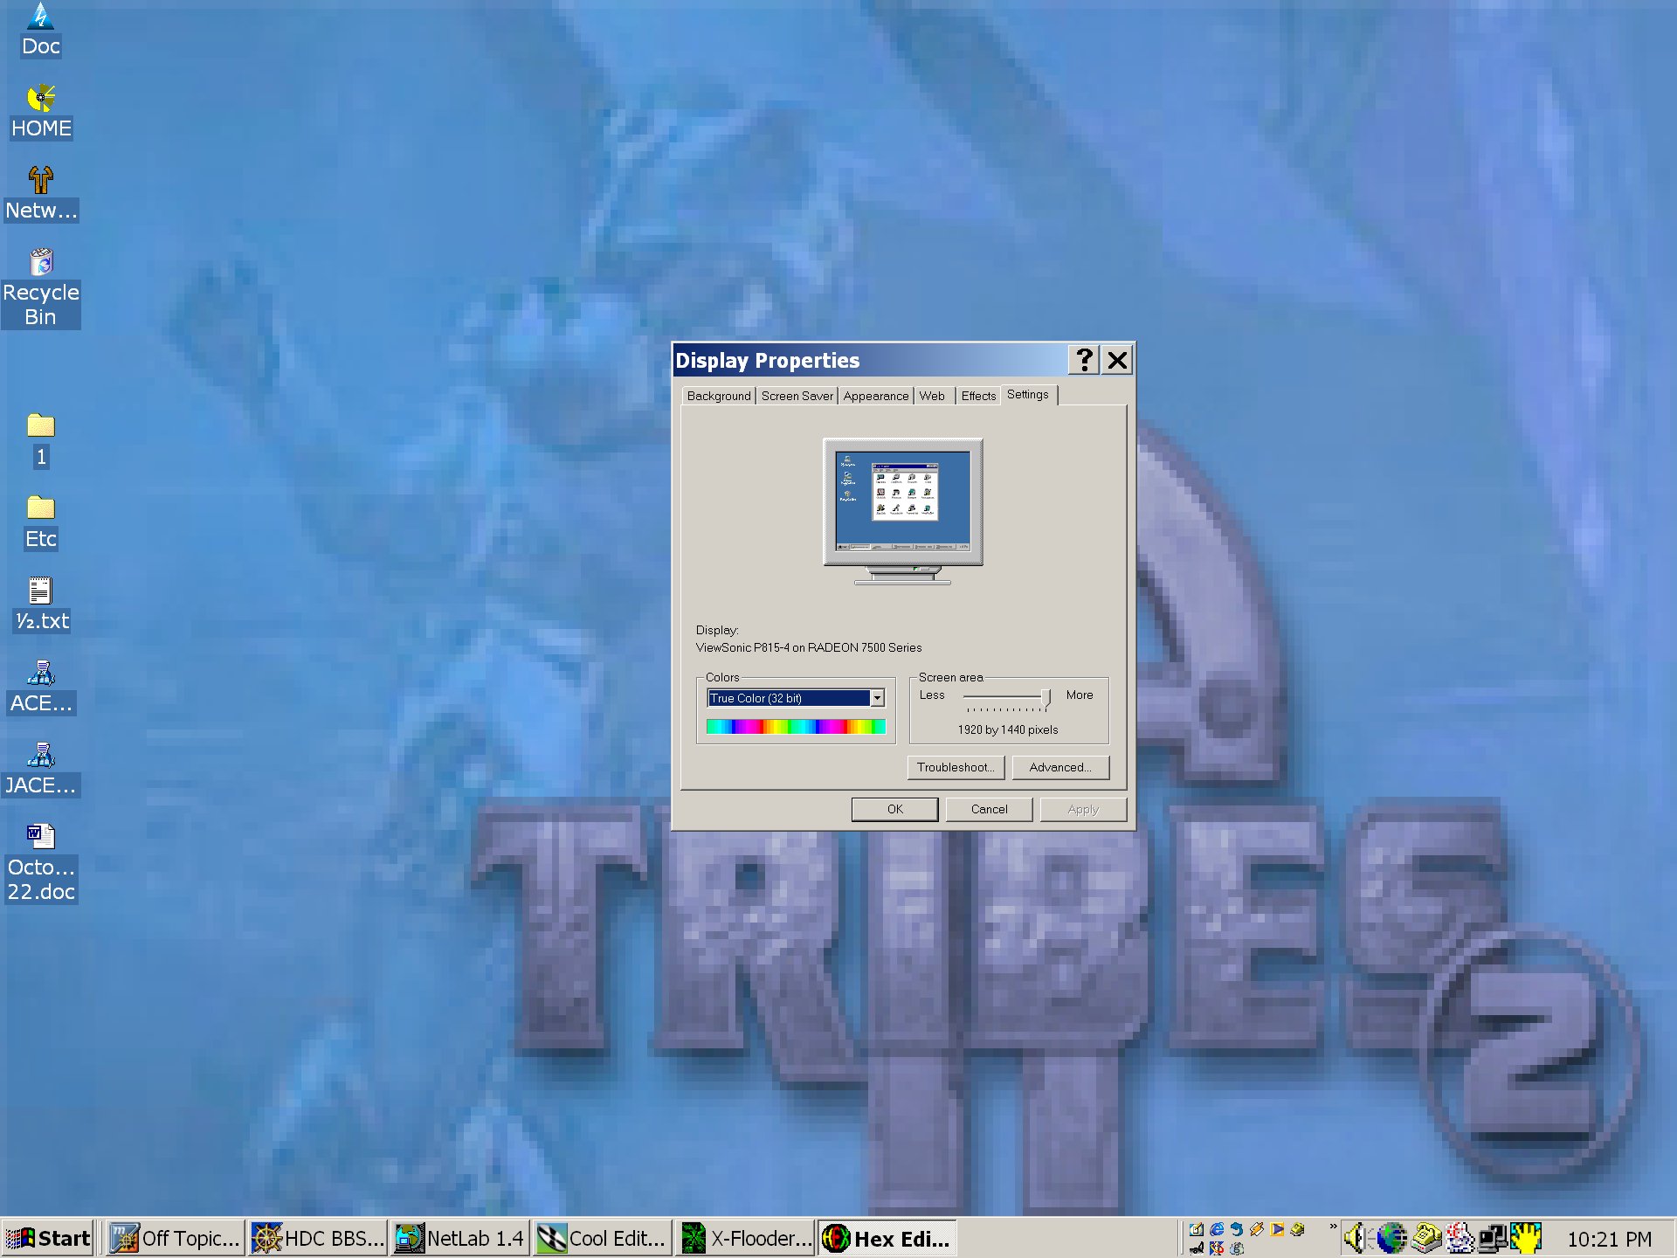
Task: Click the Show Desktop quick launch icon
Action: 1197,1229
